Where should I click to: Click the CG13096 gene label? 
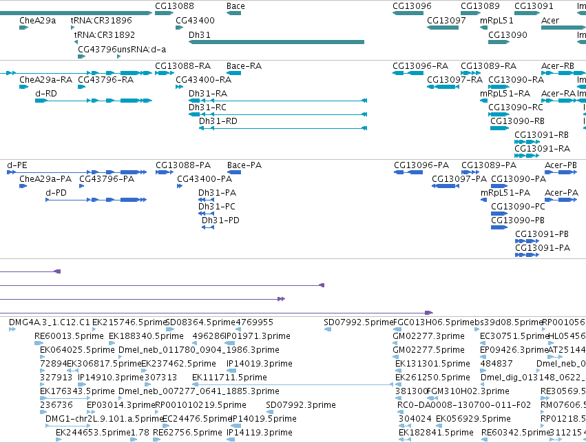tap(412, 6)
